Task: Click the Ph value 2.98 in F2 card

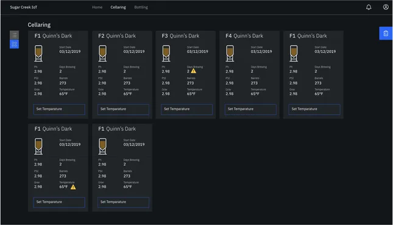Action: pyautogui.click(x=102, y=71)
